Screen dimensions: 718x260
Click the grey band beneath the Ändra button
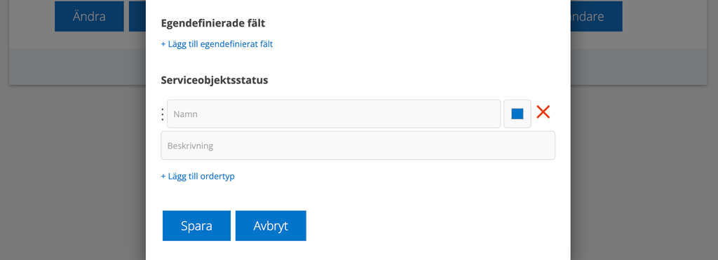(77, 67)
